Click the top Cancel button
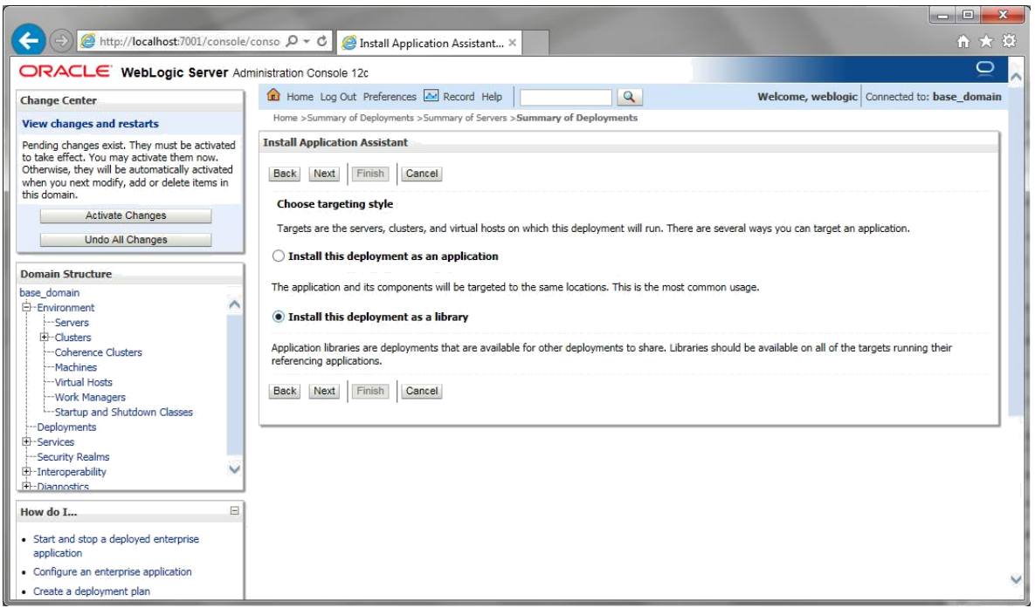Image resolution: width=1035 pixels, height=608 pixels. (422, 174)
